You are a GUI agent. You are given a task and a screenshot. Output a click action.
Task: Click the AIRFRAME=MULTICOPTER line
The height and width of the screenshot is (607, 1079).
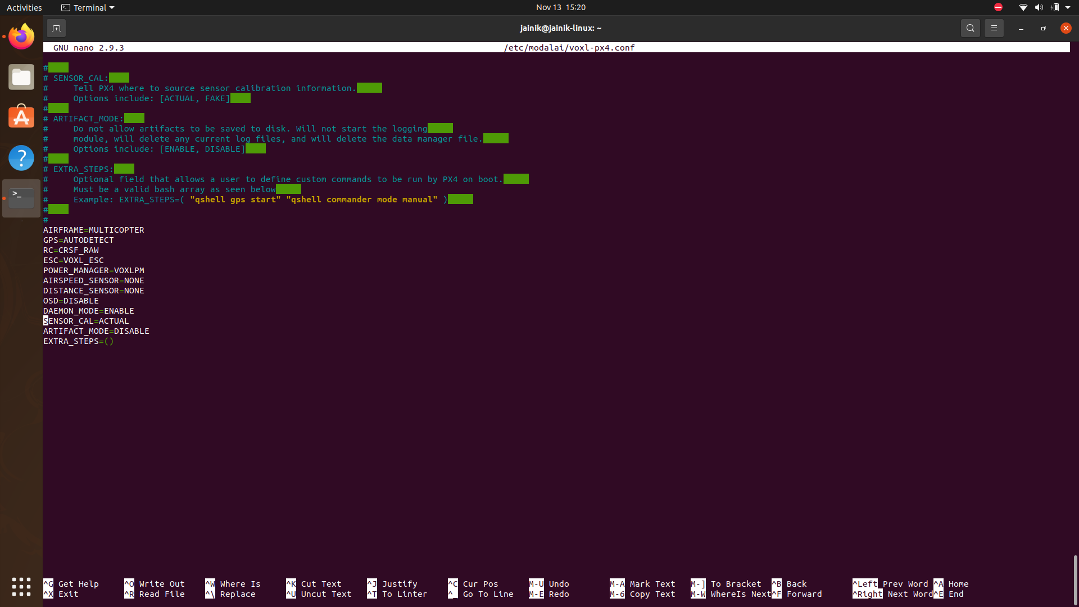[x=94, y=230]
